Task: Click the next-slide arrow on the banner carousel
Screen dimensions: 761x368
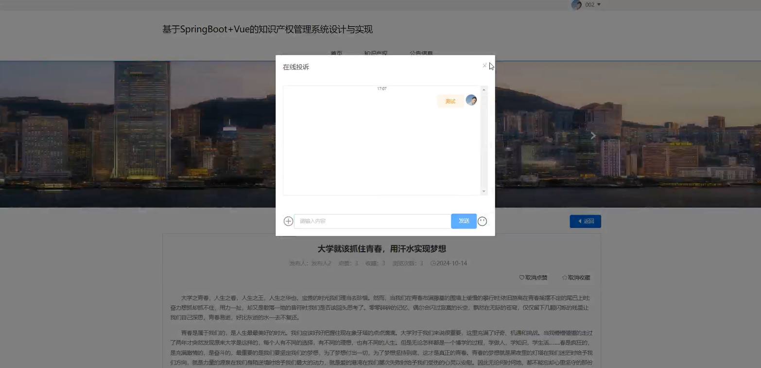Action: (593, 135)
